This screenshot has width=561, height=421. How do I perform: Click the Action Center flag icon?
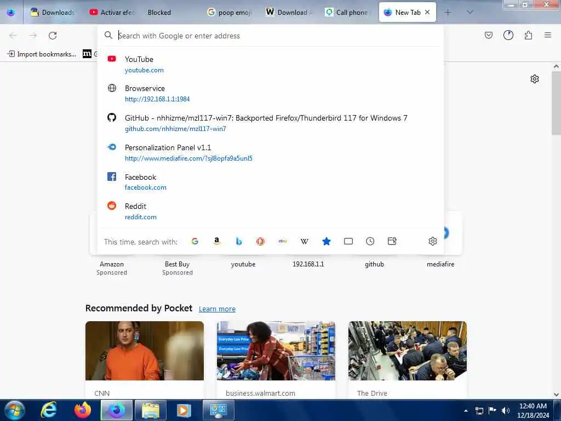pos(493,411)
